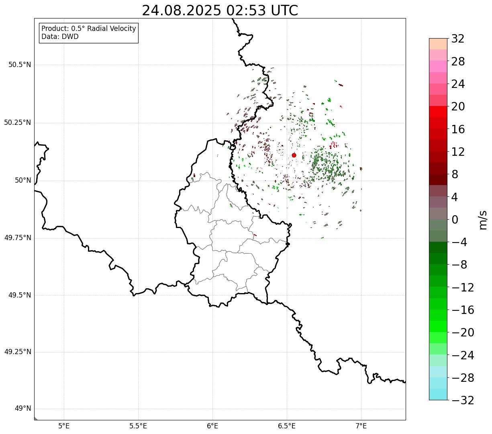Click the colorbar tick label −4
The image size is (492, 434).
(459, 242)
